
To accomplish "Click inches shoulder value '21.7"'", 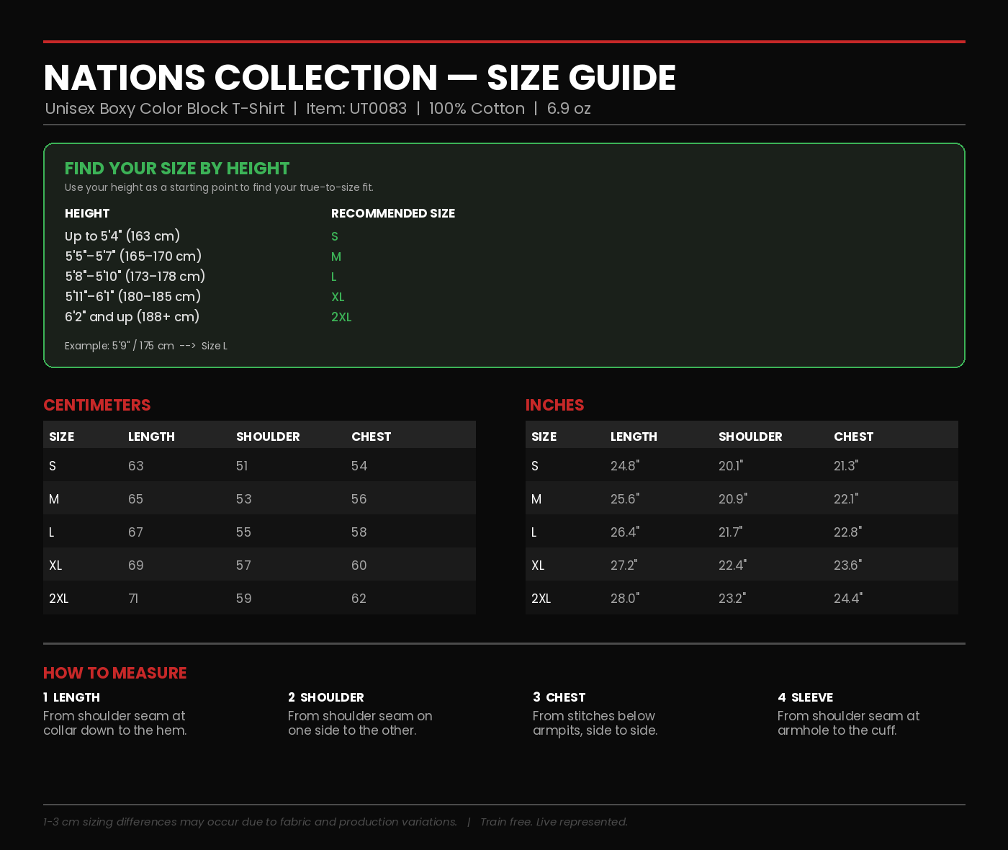I will point(731,532).
